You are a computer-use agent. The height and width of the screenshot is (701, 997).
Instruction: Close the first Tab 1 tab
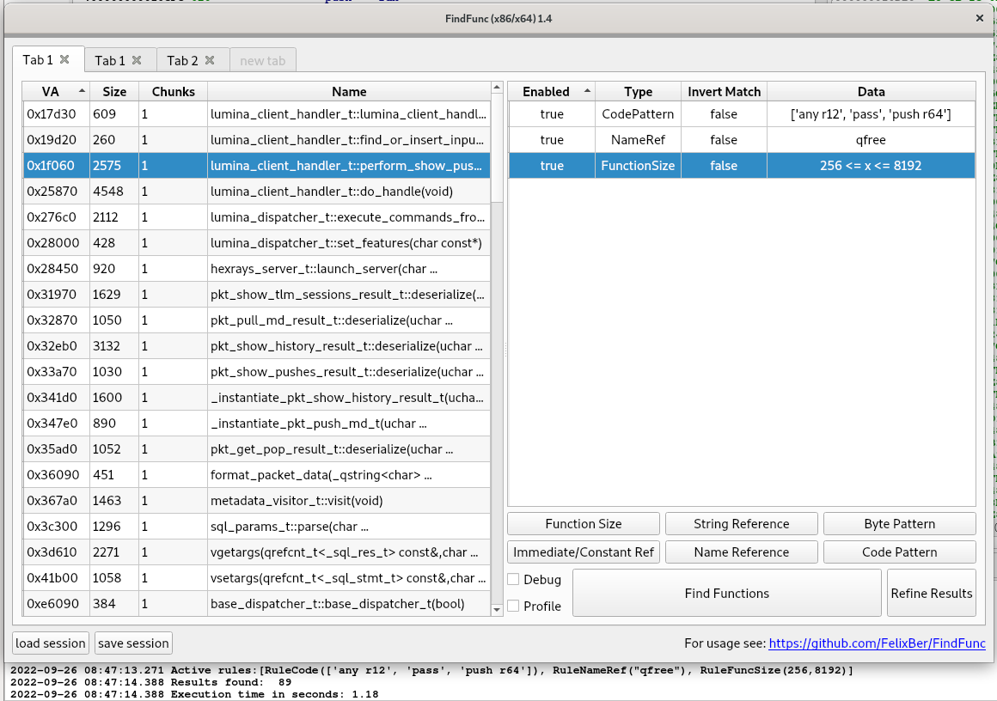pos(64,60)
